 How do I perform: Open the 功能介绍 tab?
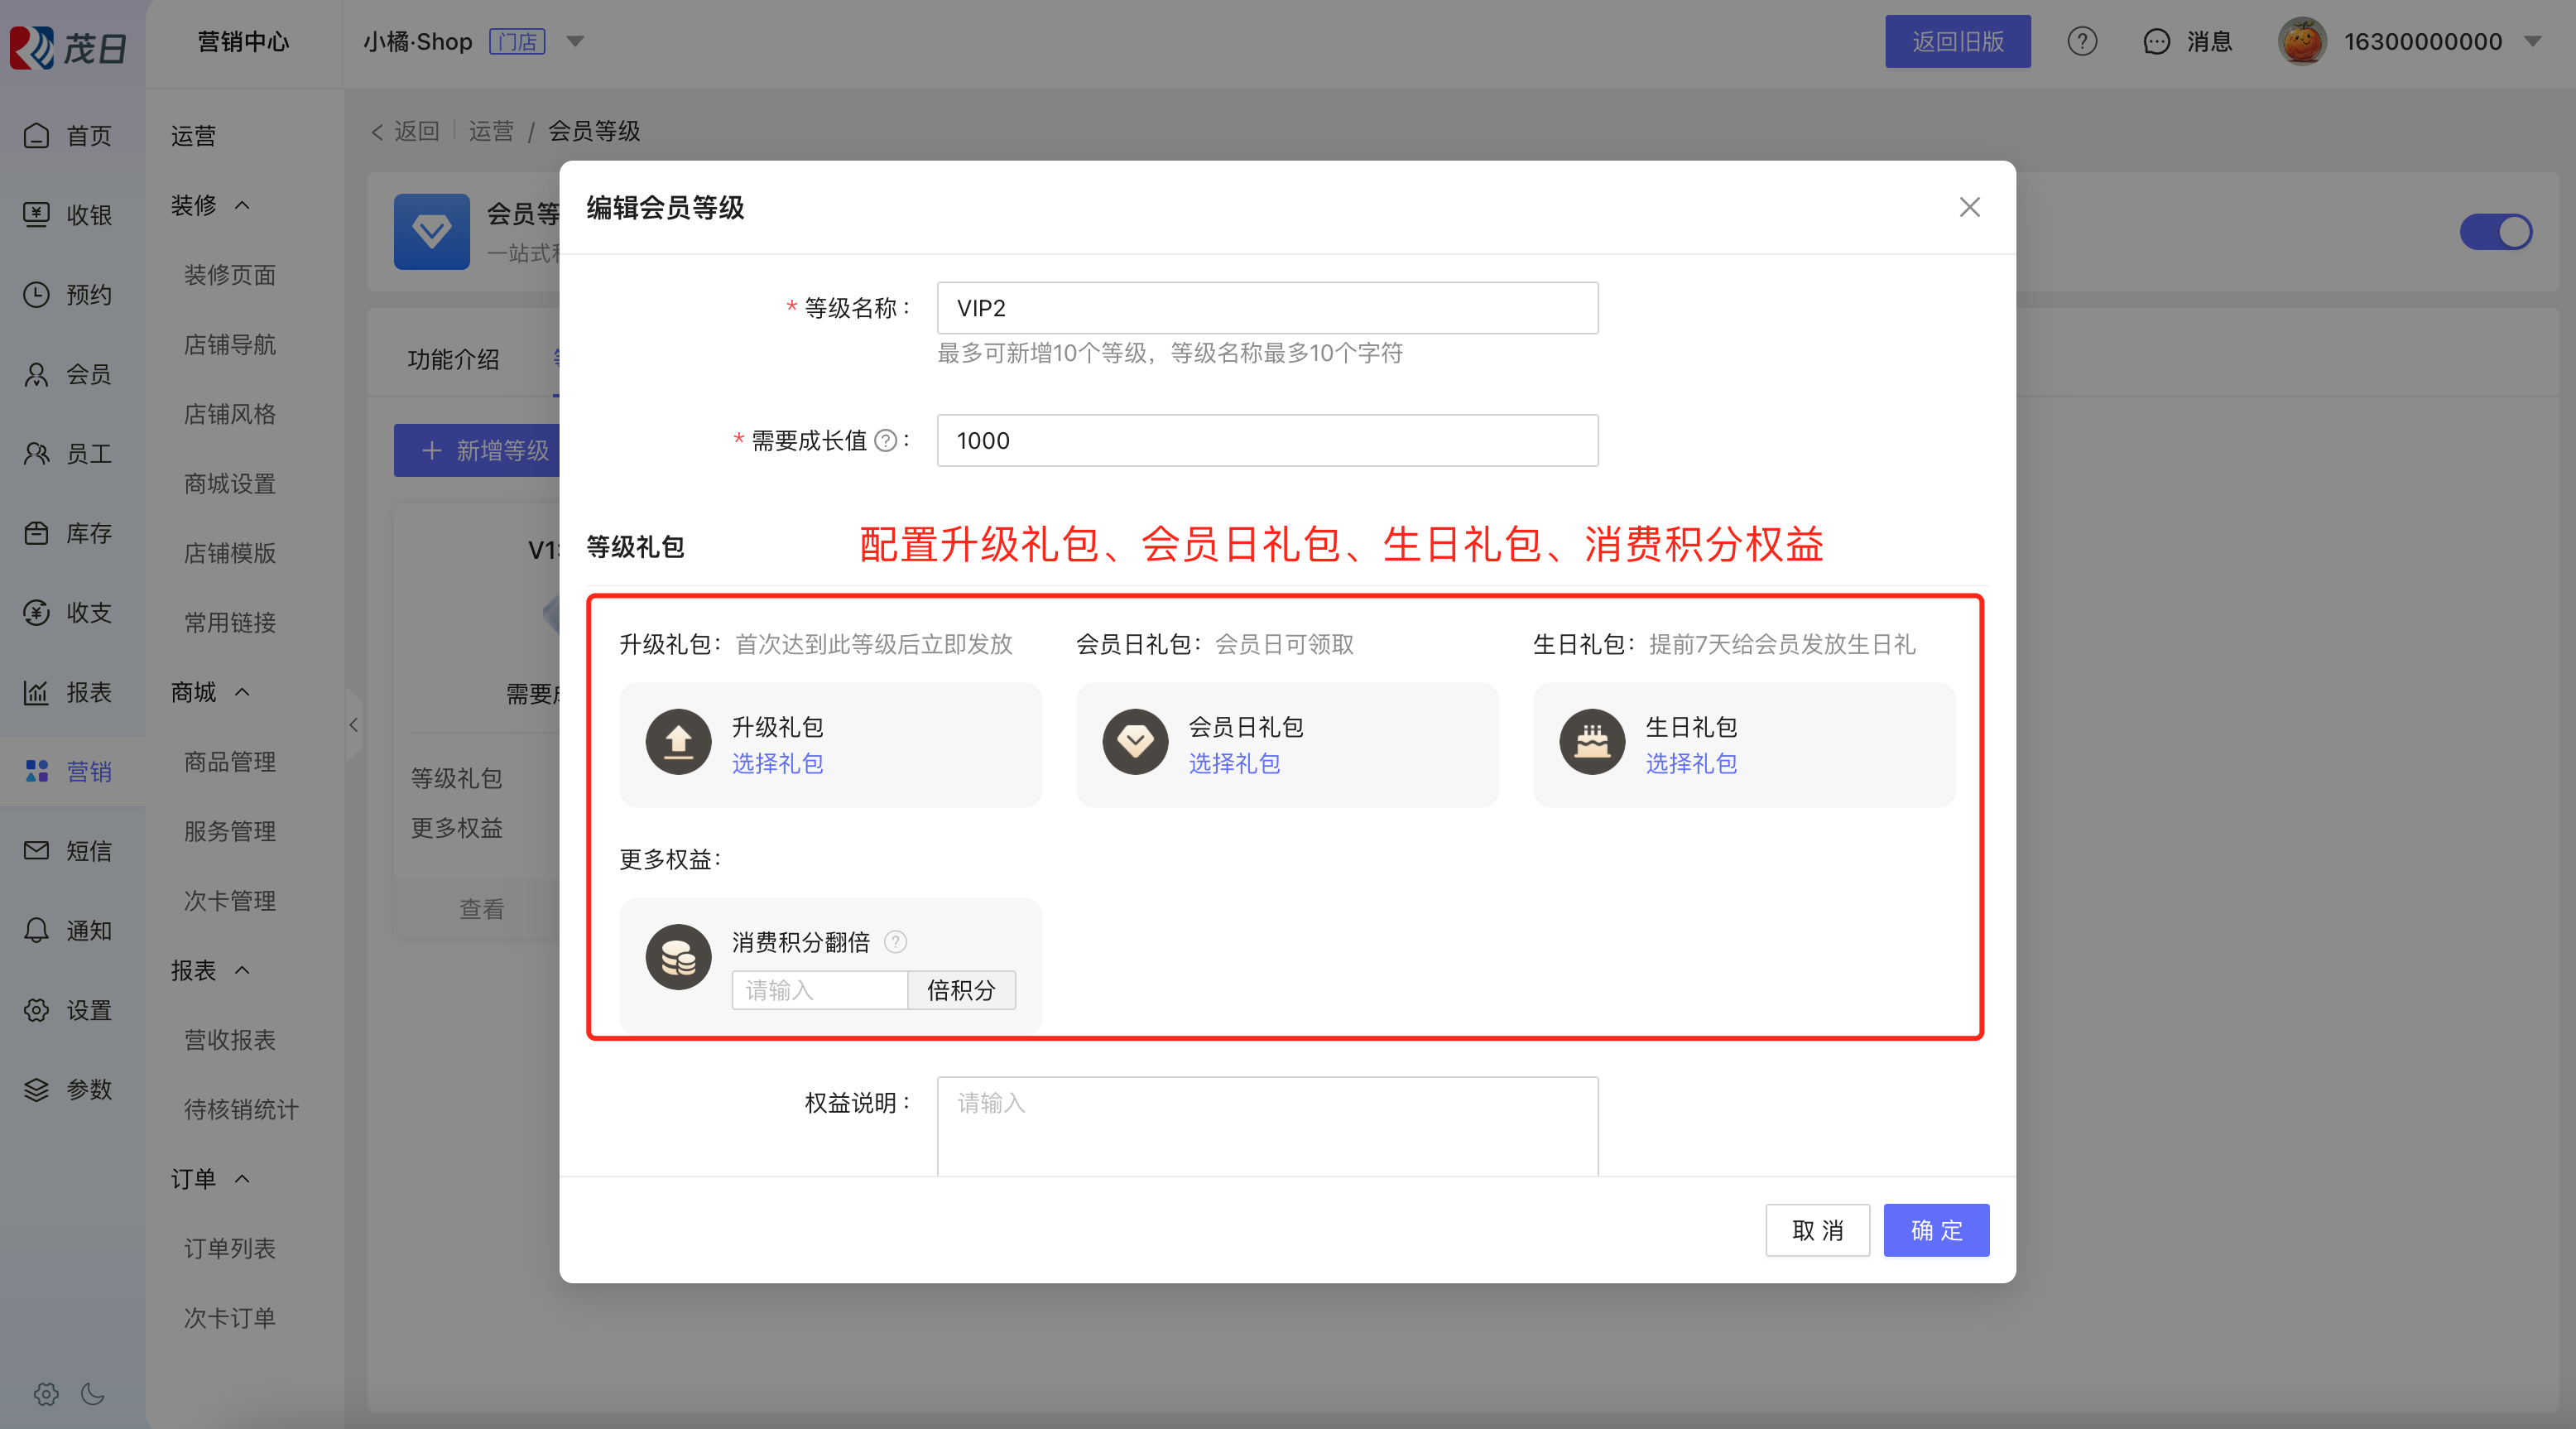click(x=453, y=359)
